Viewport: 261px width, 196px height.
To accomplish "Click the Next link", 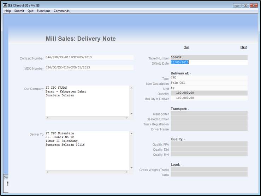I will [243, 47].
